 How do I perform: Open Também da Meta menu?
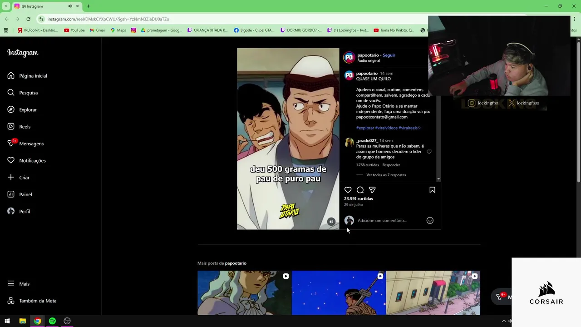32,301
